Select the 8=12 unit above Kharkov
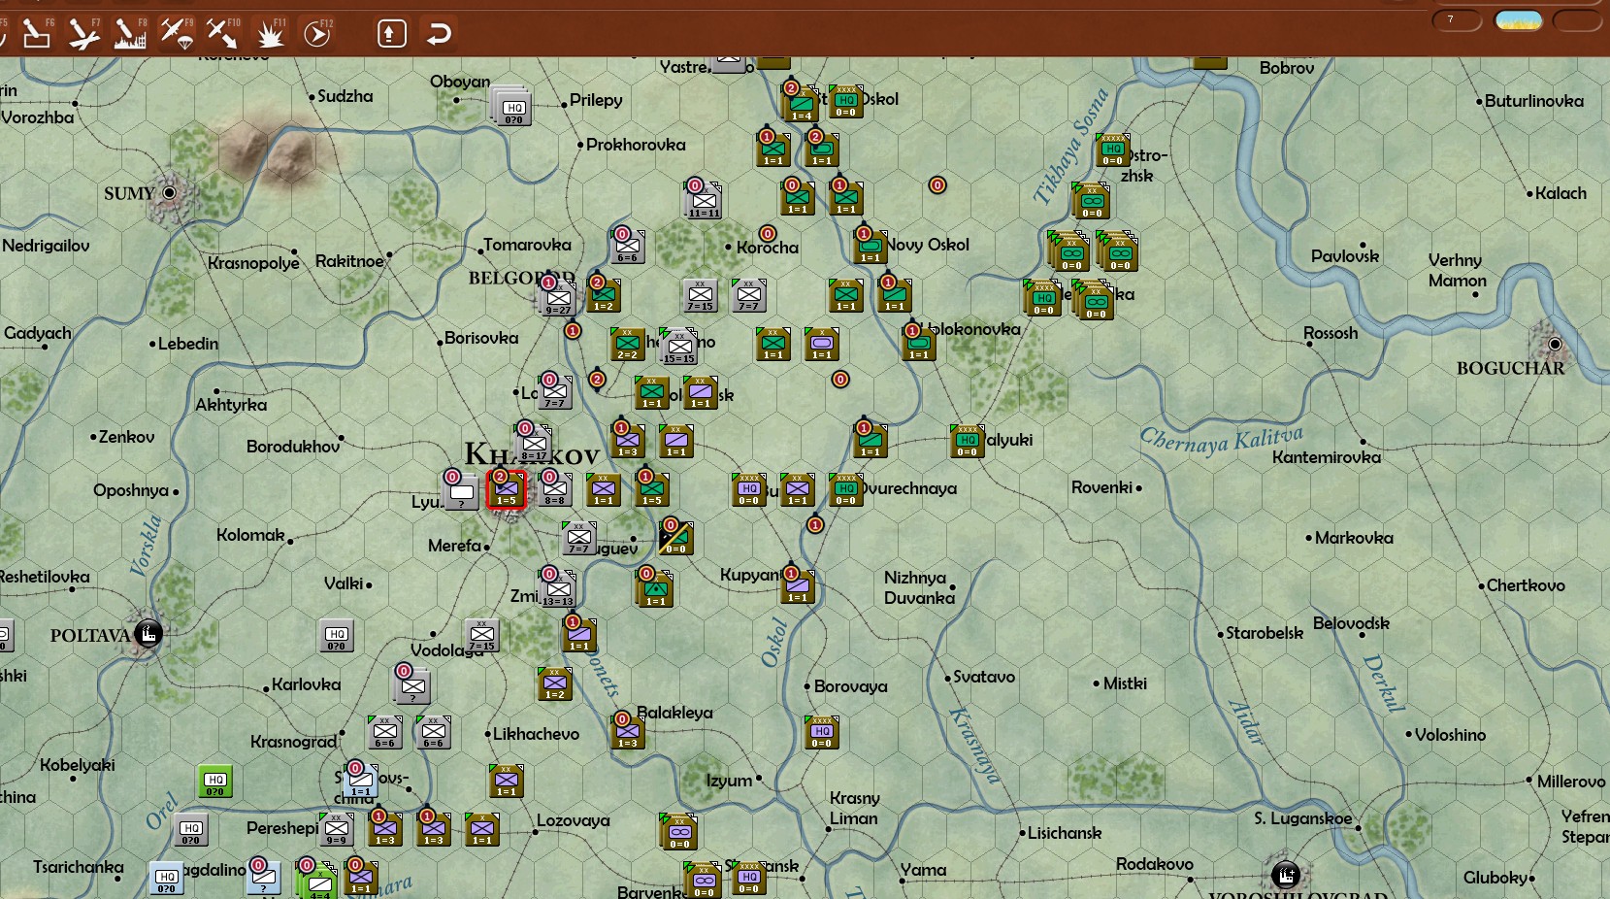 pos(534,443)
